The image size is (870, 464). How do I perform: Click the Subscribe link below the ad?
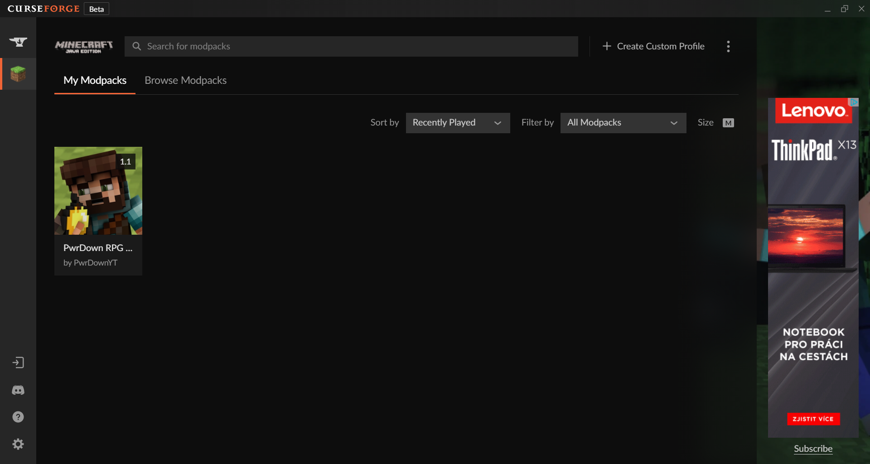click(x=813, y=449)
